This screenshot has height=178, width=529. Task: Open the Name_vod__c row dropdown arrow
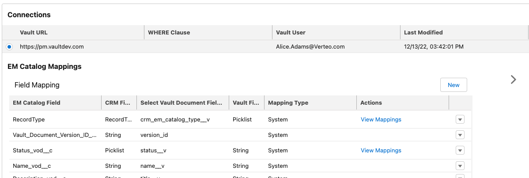[x=460, y=166]
